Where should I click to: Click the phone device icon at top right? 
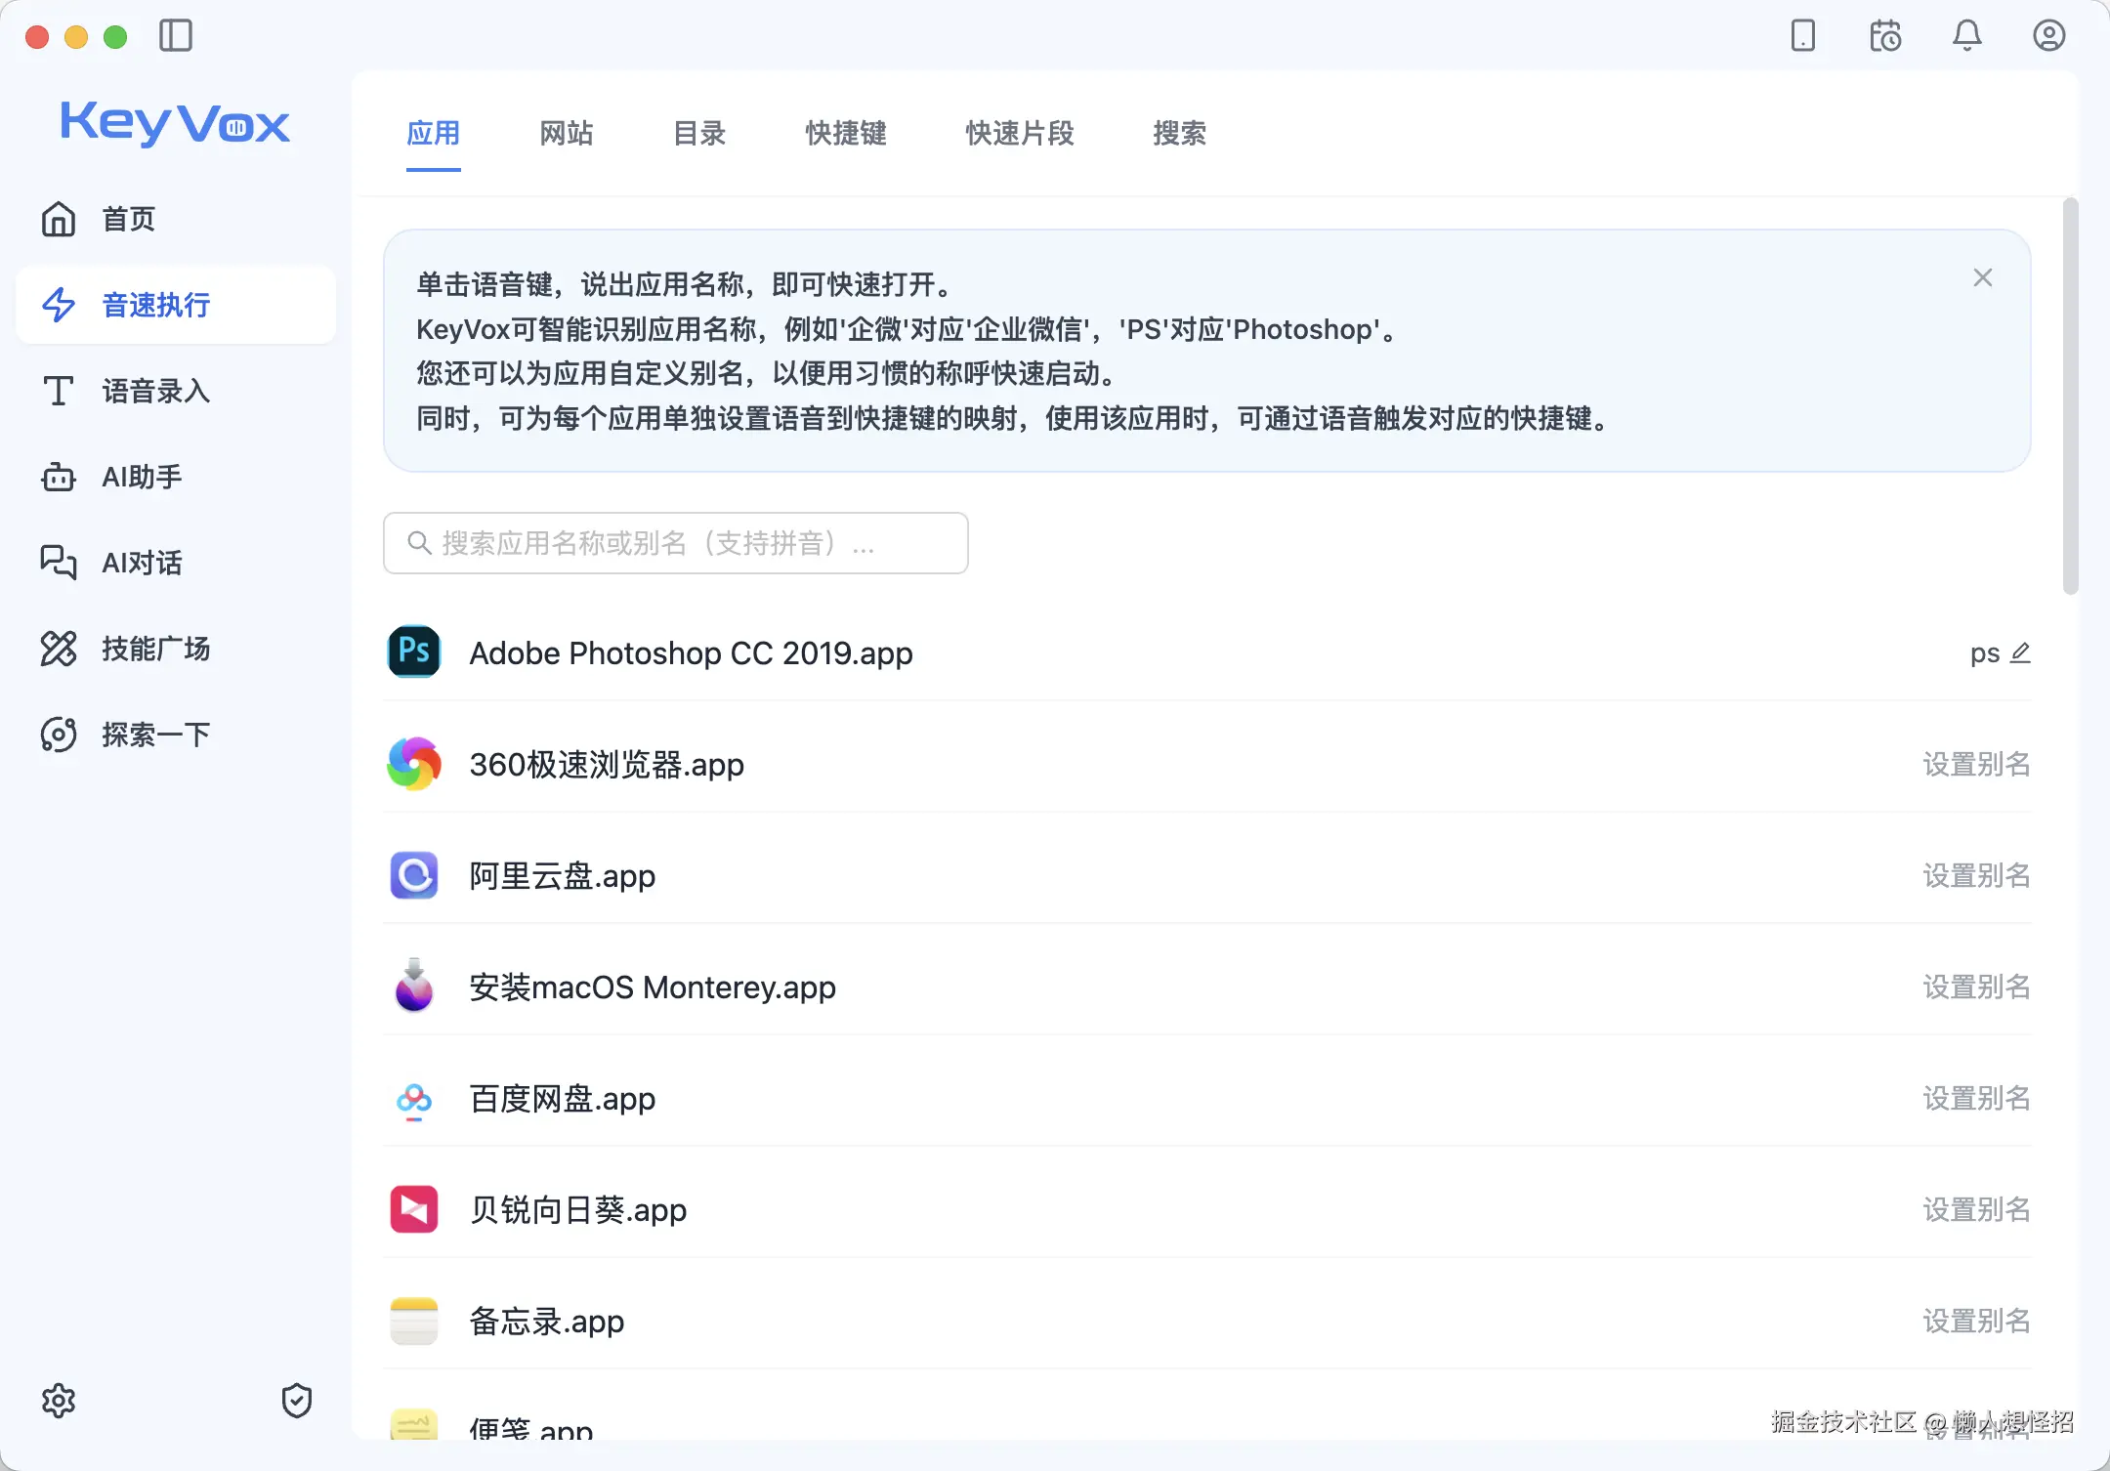[x=1802, y=36]
